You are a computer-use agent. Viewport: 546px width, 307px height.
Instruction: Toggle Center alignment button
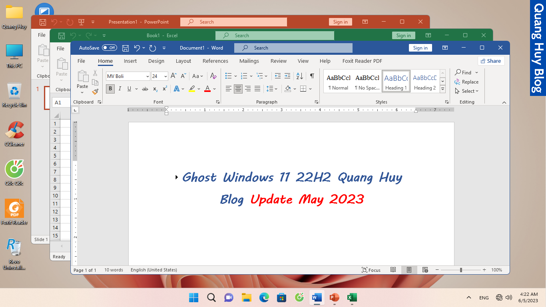pyautogui.click(x=238, y=89)
